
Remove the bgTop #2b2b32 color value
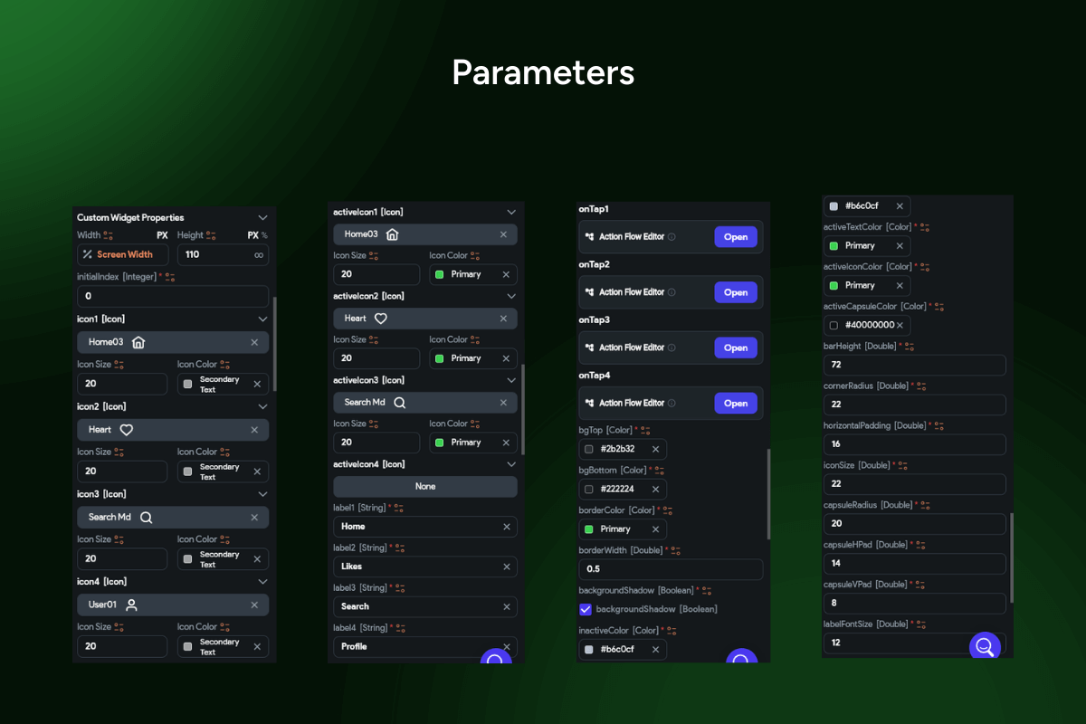coord(655,449)
